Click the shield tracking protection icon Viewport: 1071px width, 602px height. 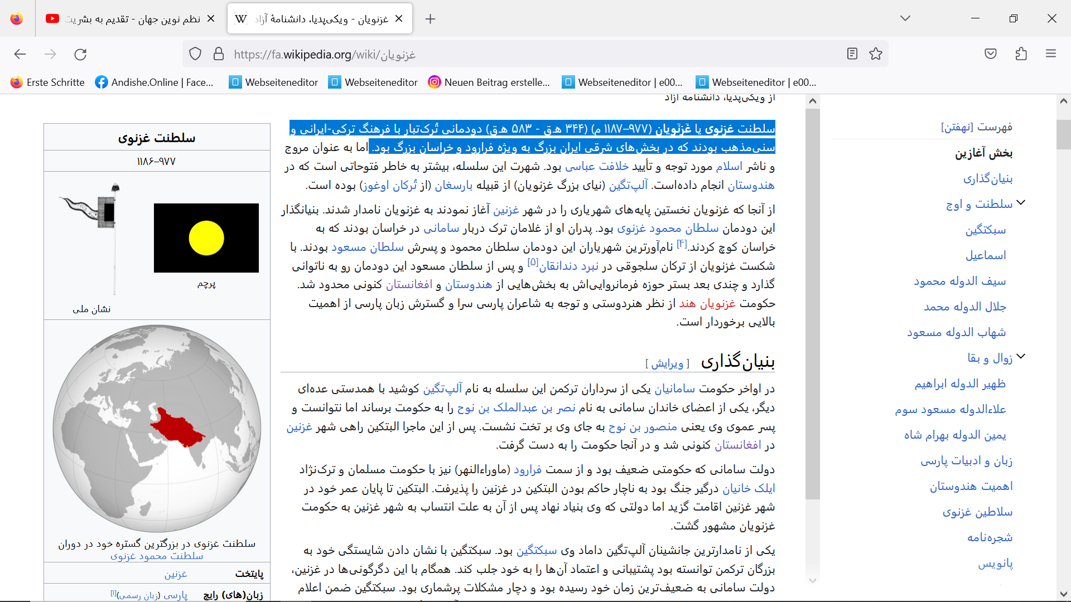[x=195, y=54]
